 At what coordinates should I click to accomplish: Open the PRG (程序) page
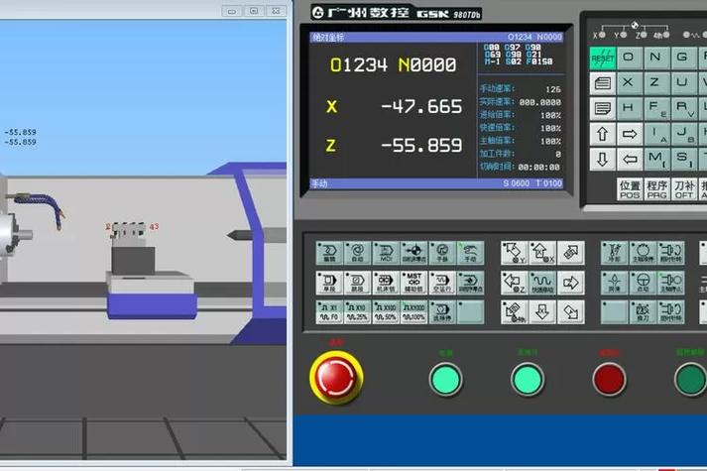(x=656, y=189)
